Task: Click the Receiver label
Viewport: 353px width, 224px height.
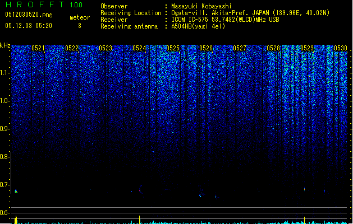Action: [114, 20]
